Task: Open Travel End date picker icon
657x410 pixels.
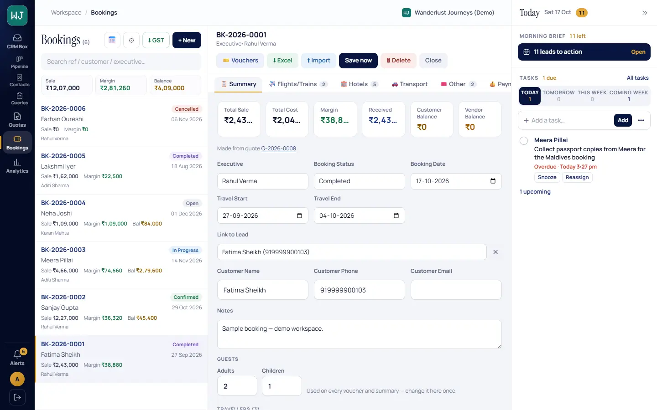Action: 396,216
